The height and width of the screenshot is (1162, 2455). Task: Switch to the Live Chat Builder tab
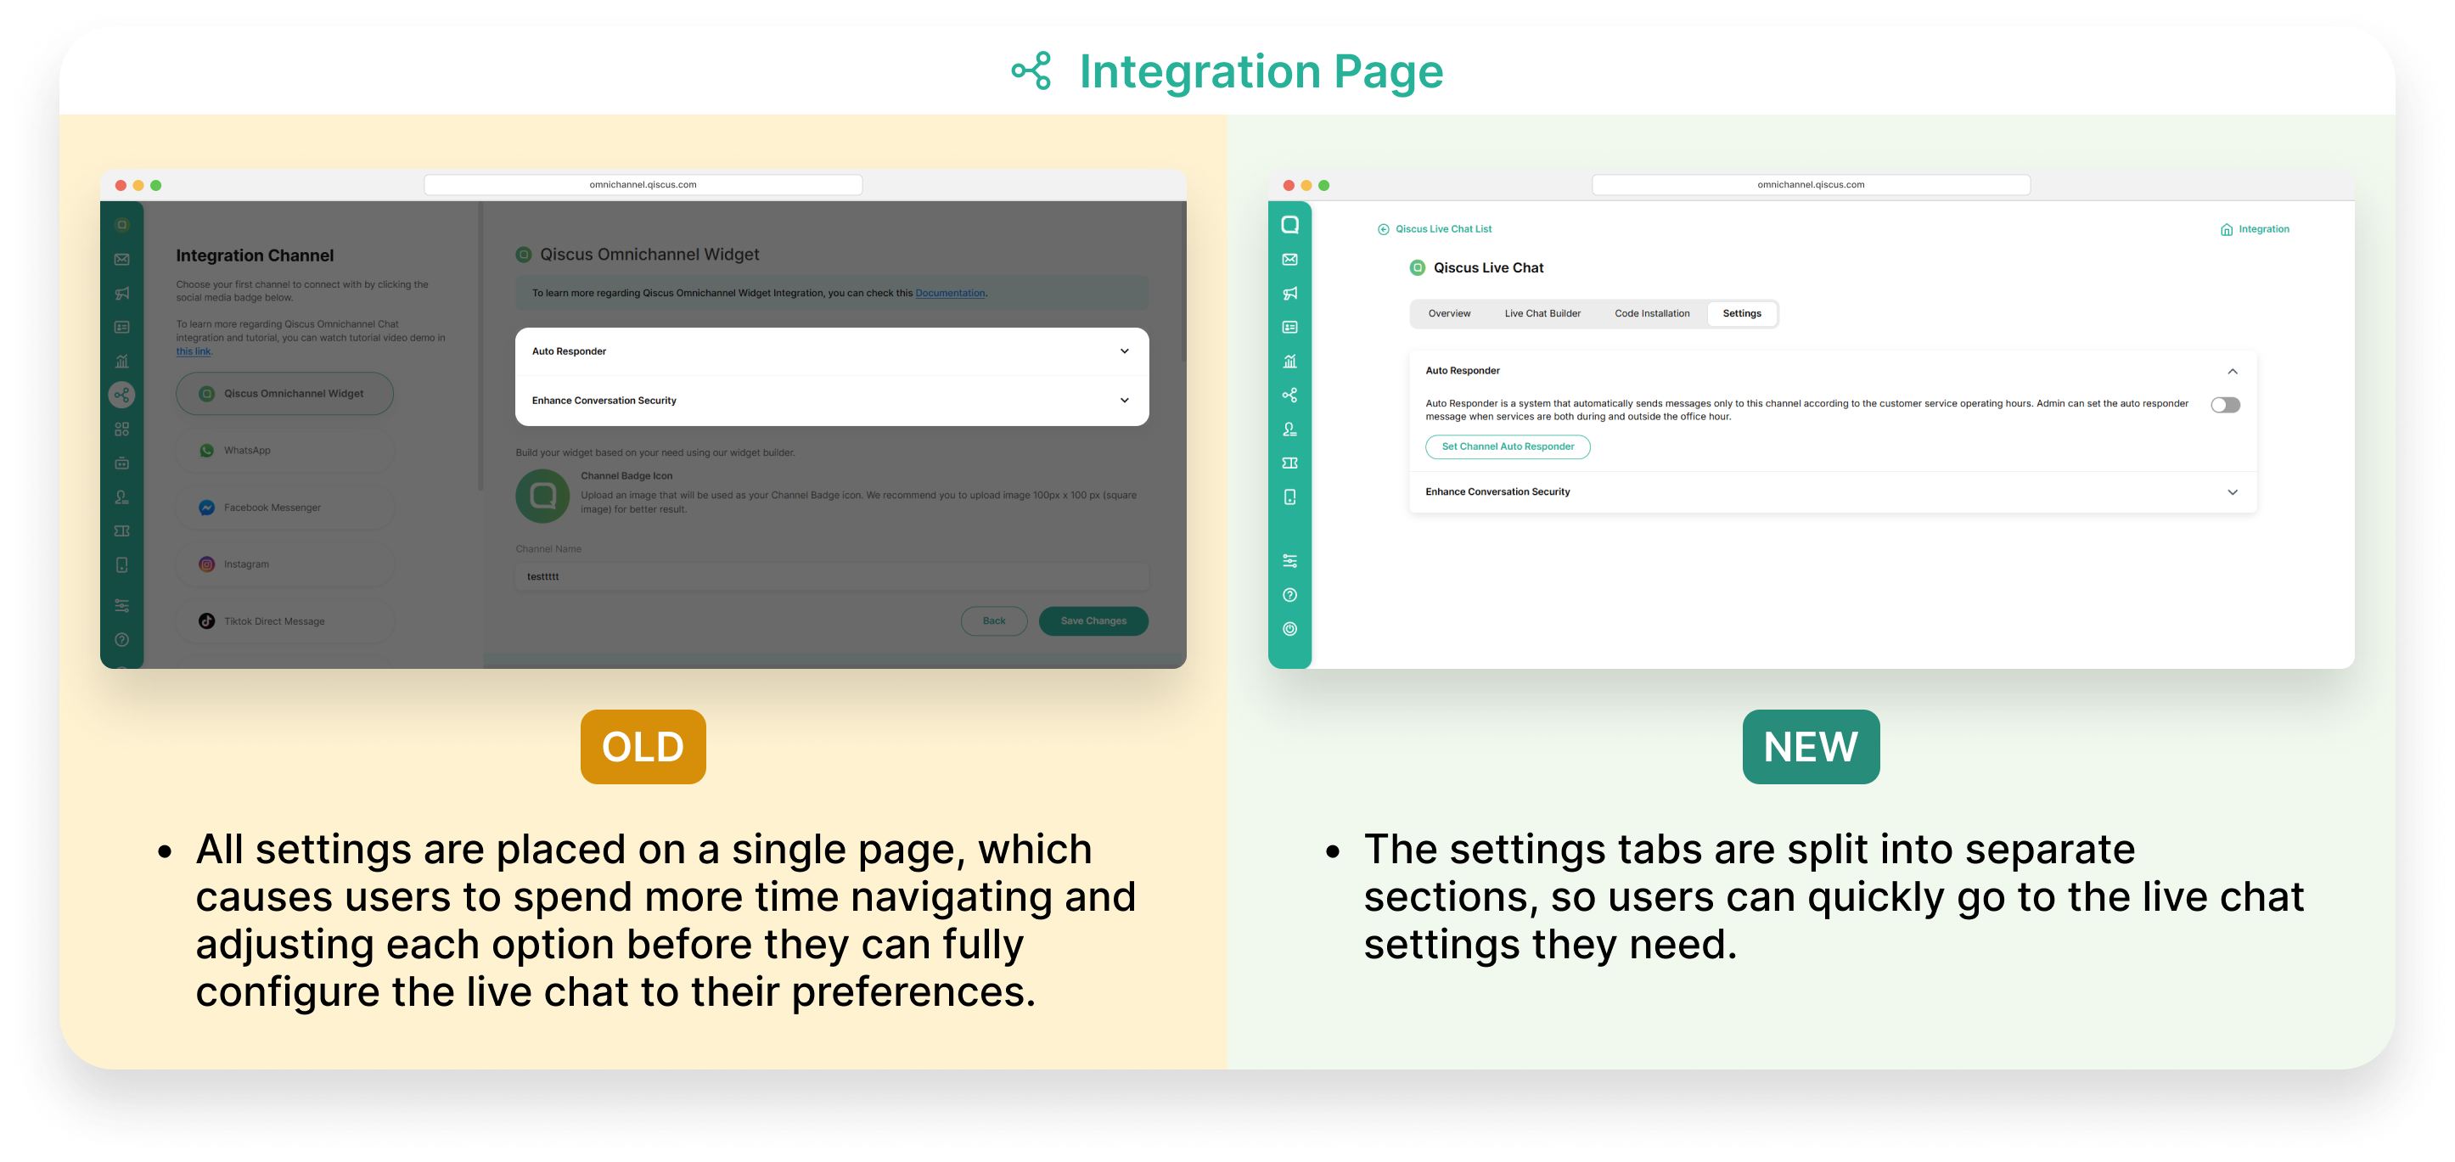[x=1542, y=313]
